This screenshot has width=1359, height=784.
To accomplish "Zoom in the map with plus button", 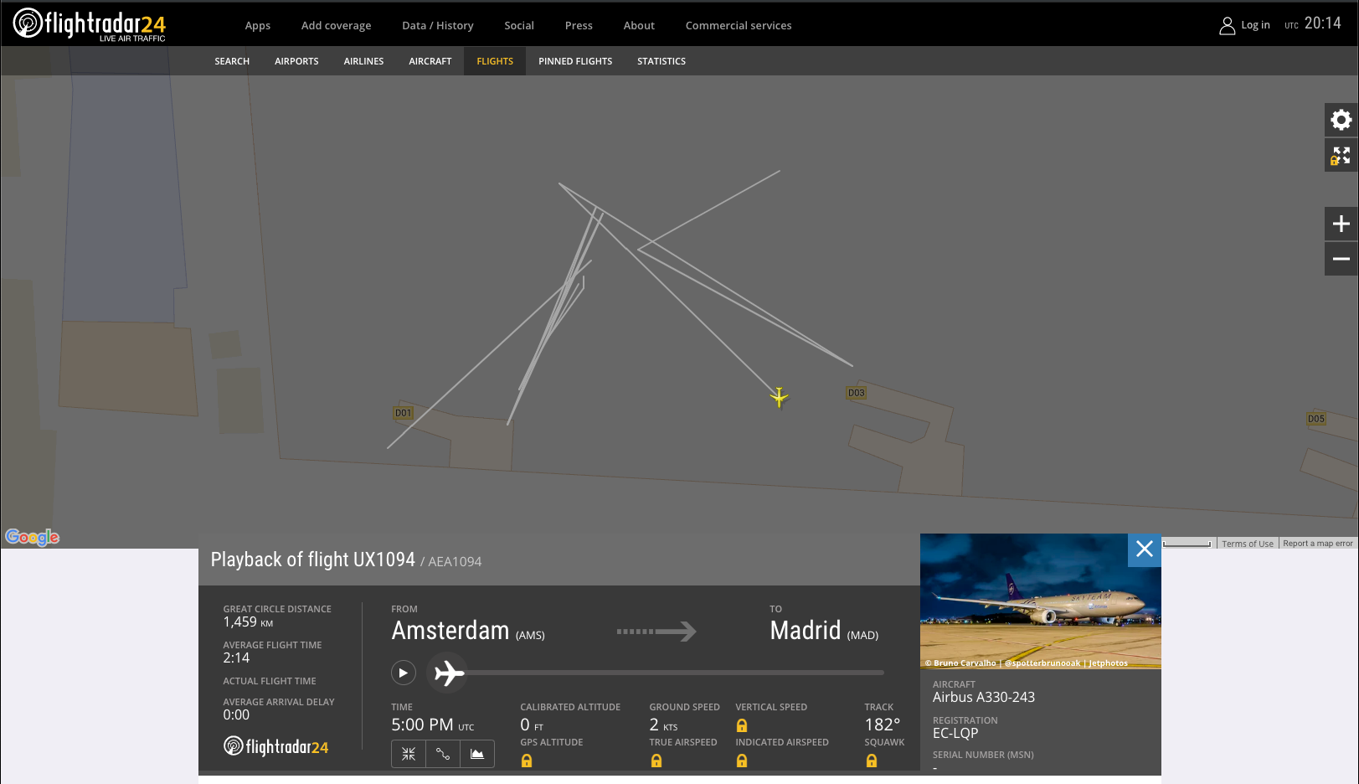I will 1341,224.
